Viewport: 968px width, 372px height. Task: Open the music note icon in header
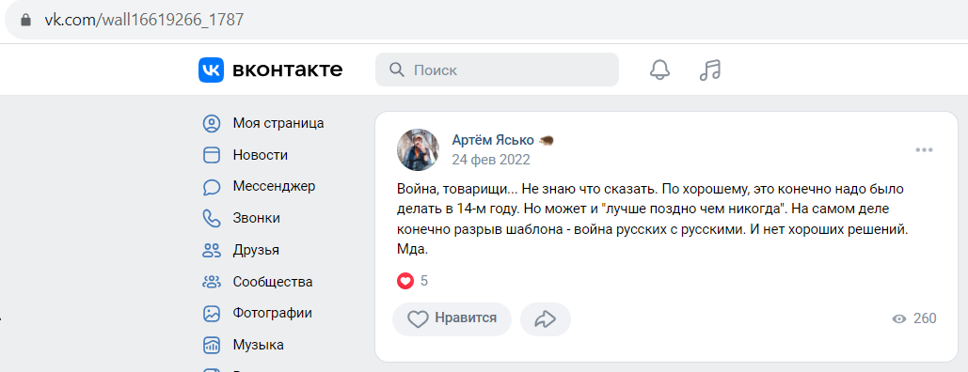click(710, 70)
